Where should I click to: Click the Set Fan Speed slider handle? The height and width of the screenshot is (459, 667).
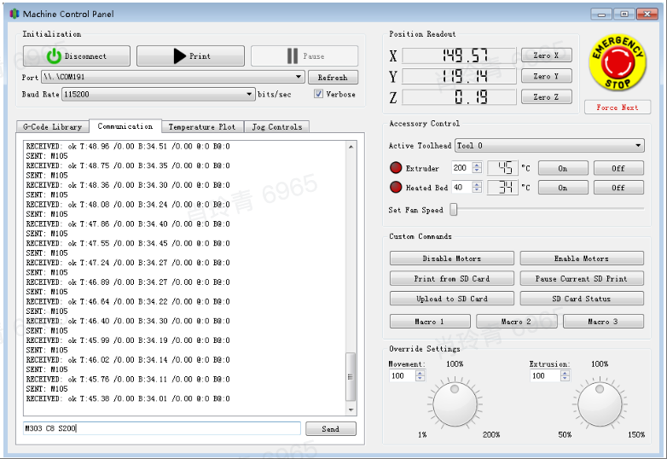point(454,210)
